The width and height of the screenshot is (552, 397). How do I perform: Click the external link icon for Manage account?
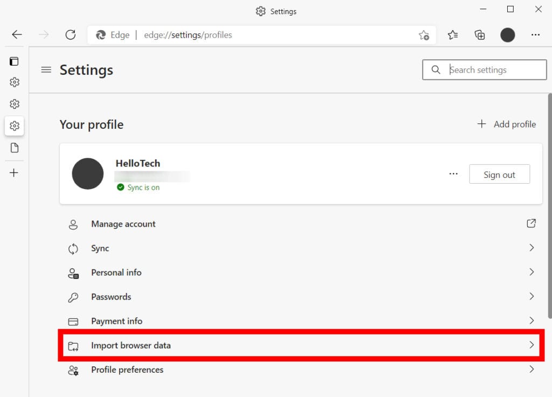(x=531, y=224)
